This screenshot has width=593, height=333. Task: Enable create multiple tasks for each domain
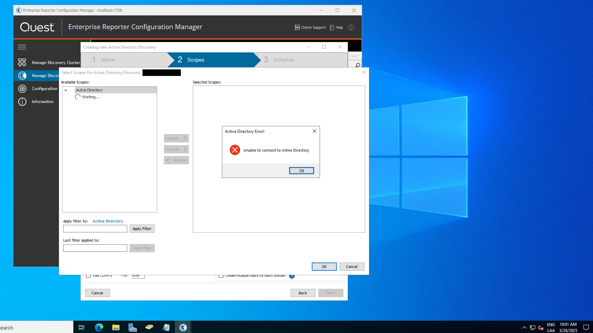pyautogui.click(x=221, y=276)
